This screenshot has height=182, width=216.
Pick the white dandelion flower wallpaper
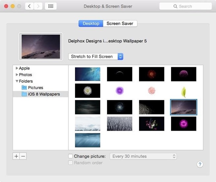pyautogui.click(x=88, y=91)
